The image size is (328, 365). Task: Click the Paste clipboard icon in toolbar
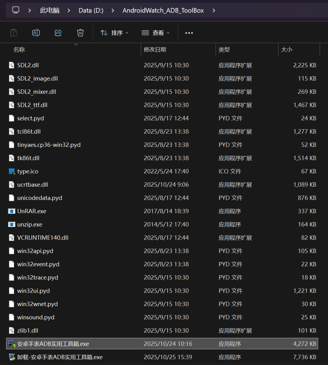(x=14, y=33)
